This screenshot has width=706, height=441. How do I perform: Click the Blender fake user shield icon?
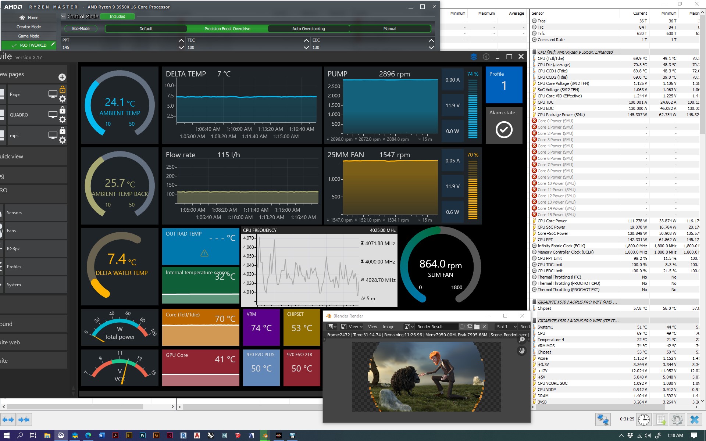click(462, 327)
